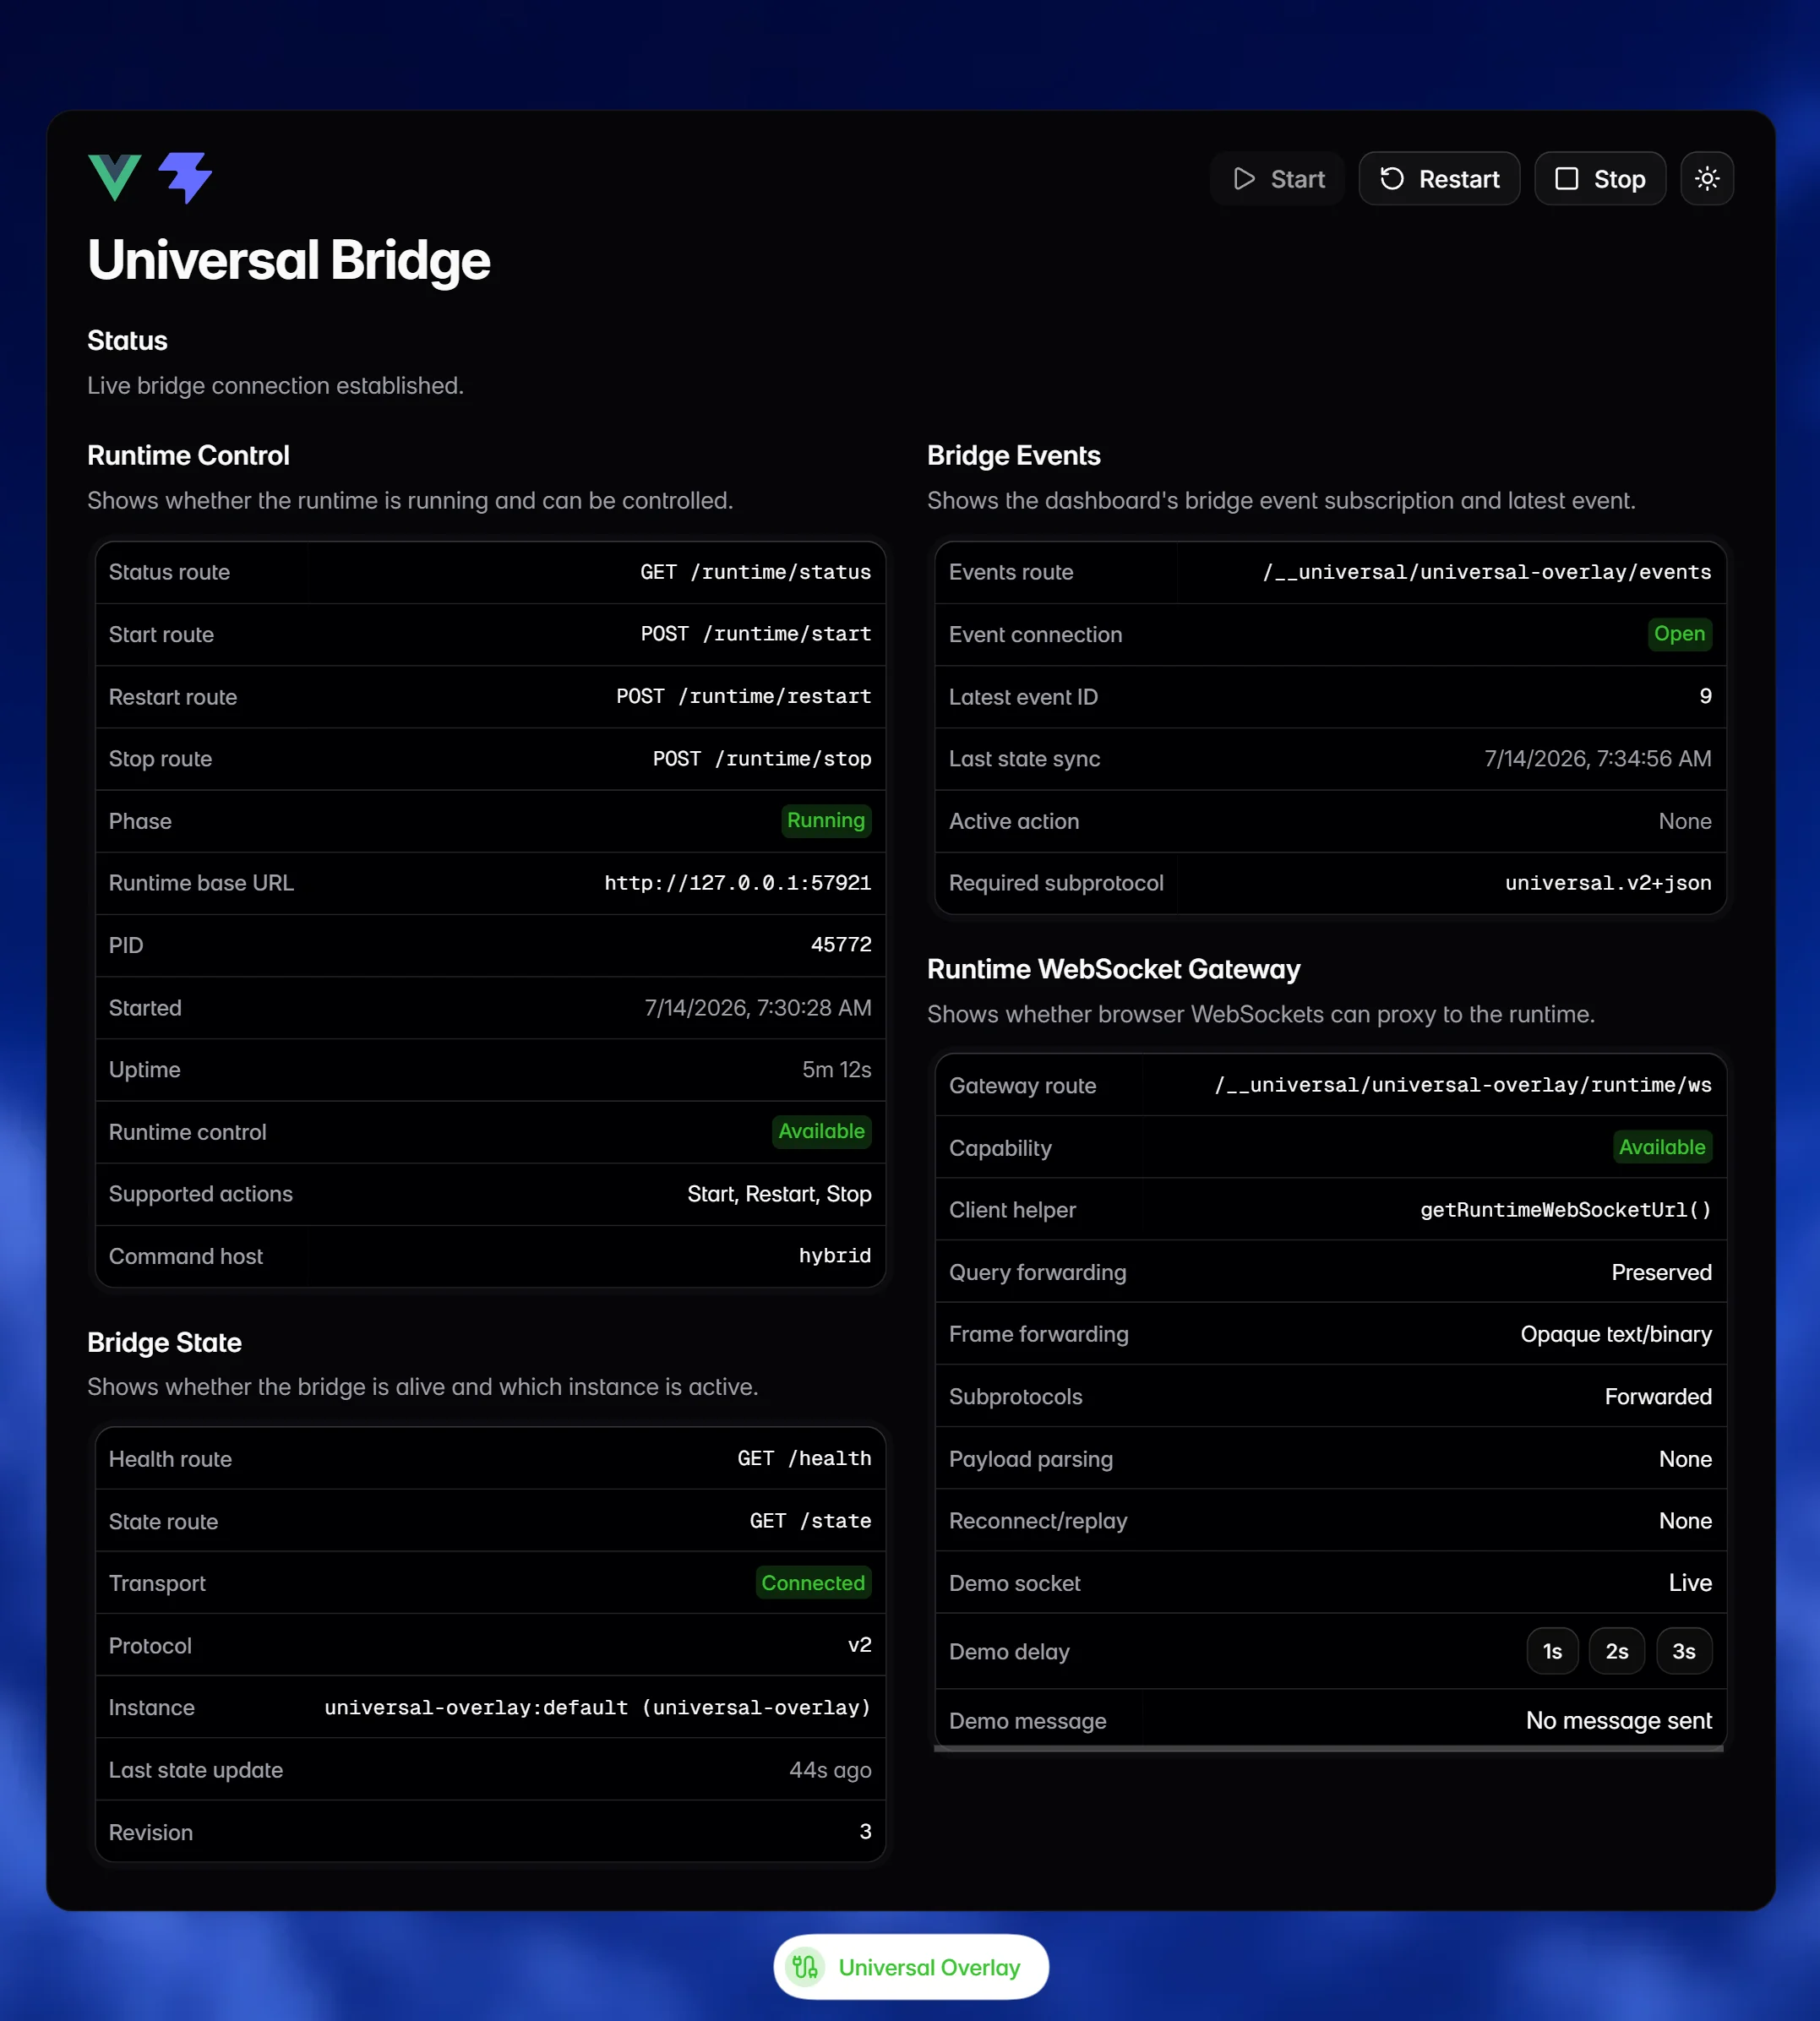Select the 'POST /runtime/start' value
Screen dimensions: 1820x2021
tap(755, 634)
